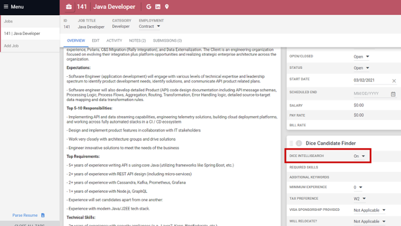Click Dice Candidate Finder info icon
401x226 pixels.
299,143
